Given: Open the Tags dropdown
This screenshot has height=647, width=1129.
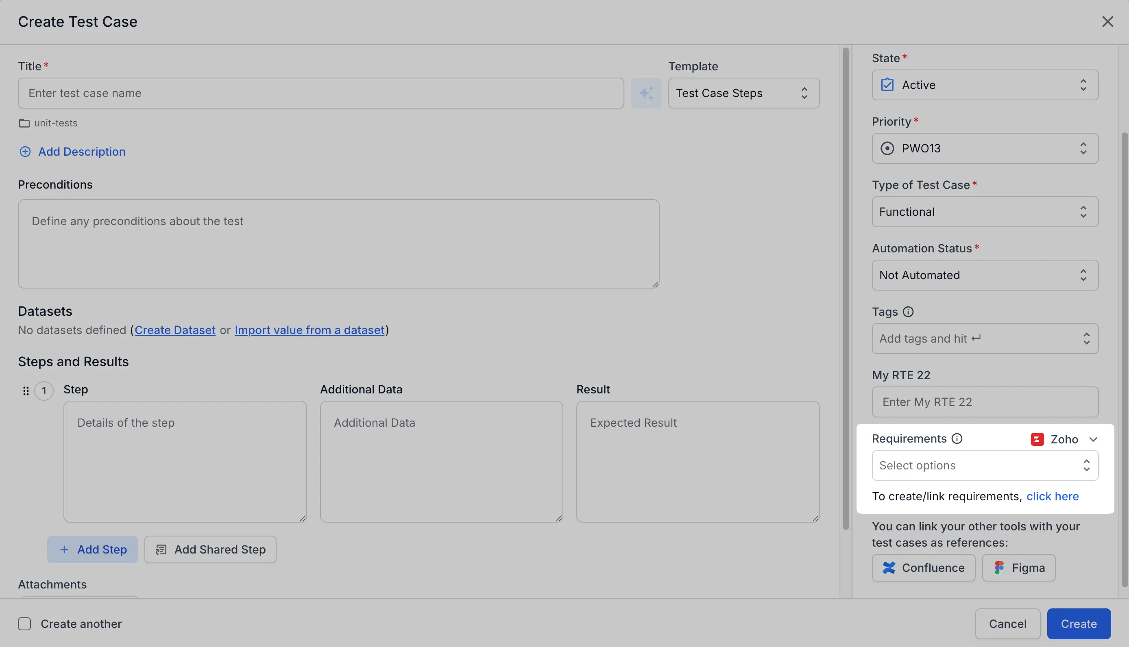Looking at the screenshot, I should (x=985, y=339).
